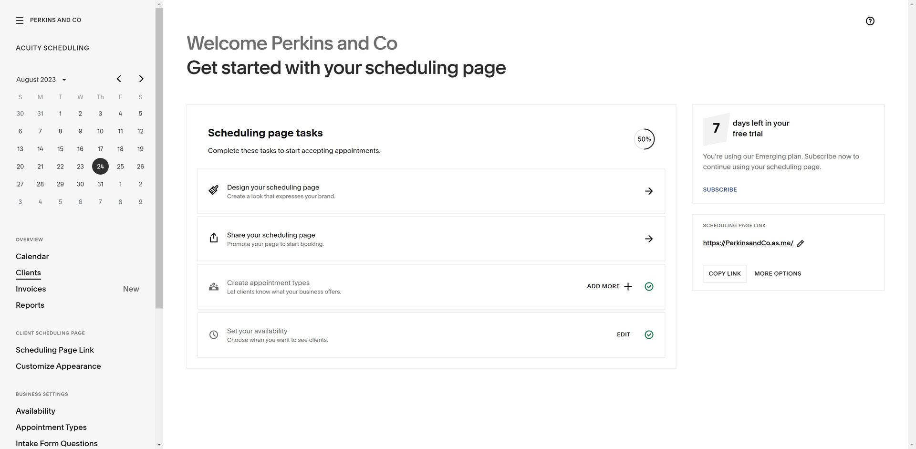Viewport: 916px width, 449px height.
Task: Click the 50% progress circle indicator
Action: [x=644, y=139]
